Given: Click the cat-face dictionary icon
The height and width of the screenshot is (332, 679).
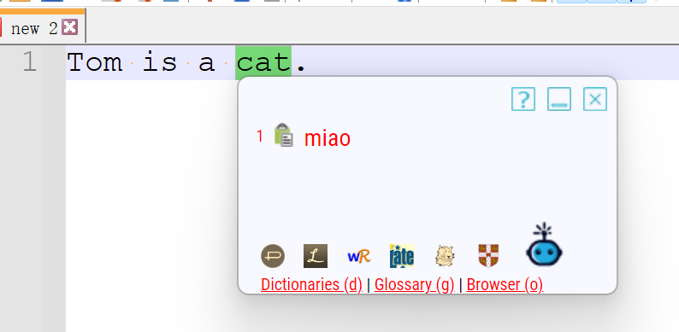Looking at the screenshot, I should 446,256.
